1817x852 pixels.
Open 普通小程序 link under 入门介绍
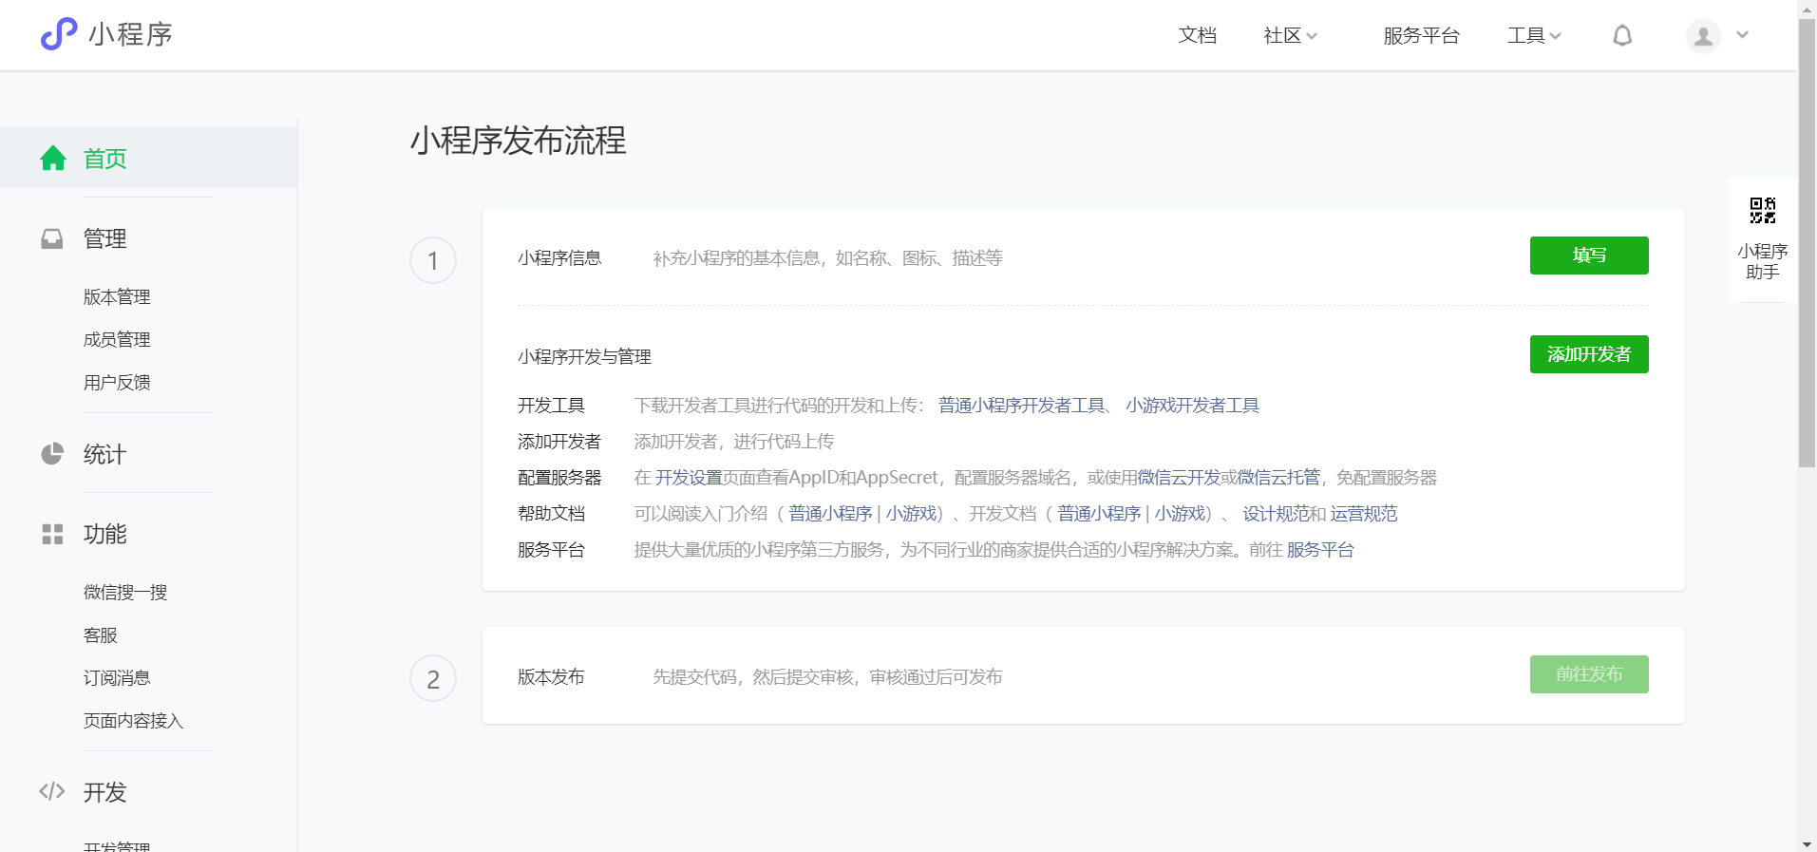[830, 514]
